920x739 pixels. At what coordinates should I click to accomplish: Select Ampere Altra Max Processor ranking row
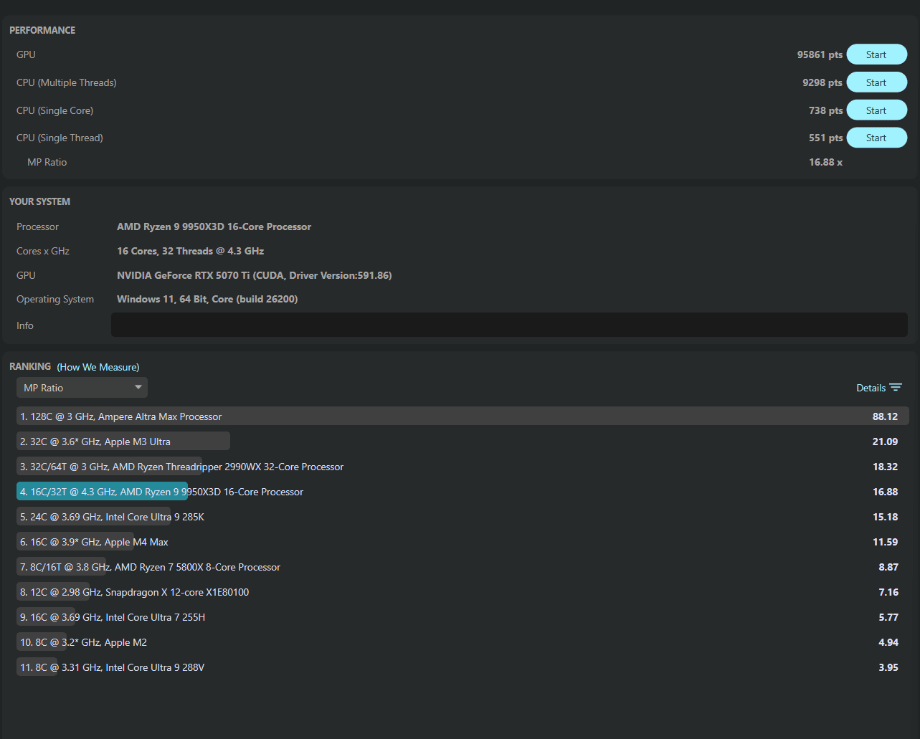(x=463, y=416)
